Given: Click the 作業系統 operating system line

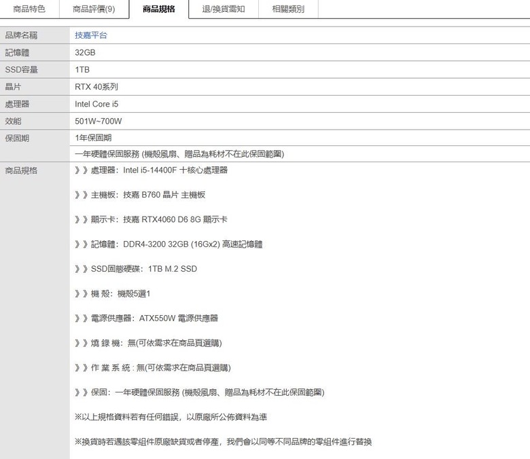Looking at the screenshot, I should point(153,367).
